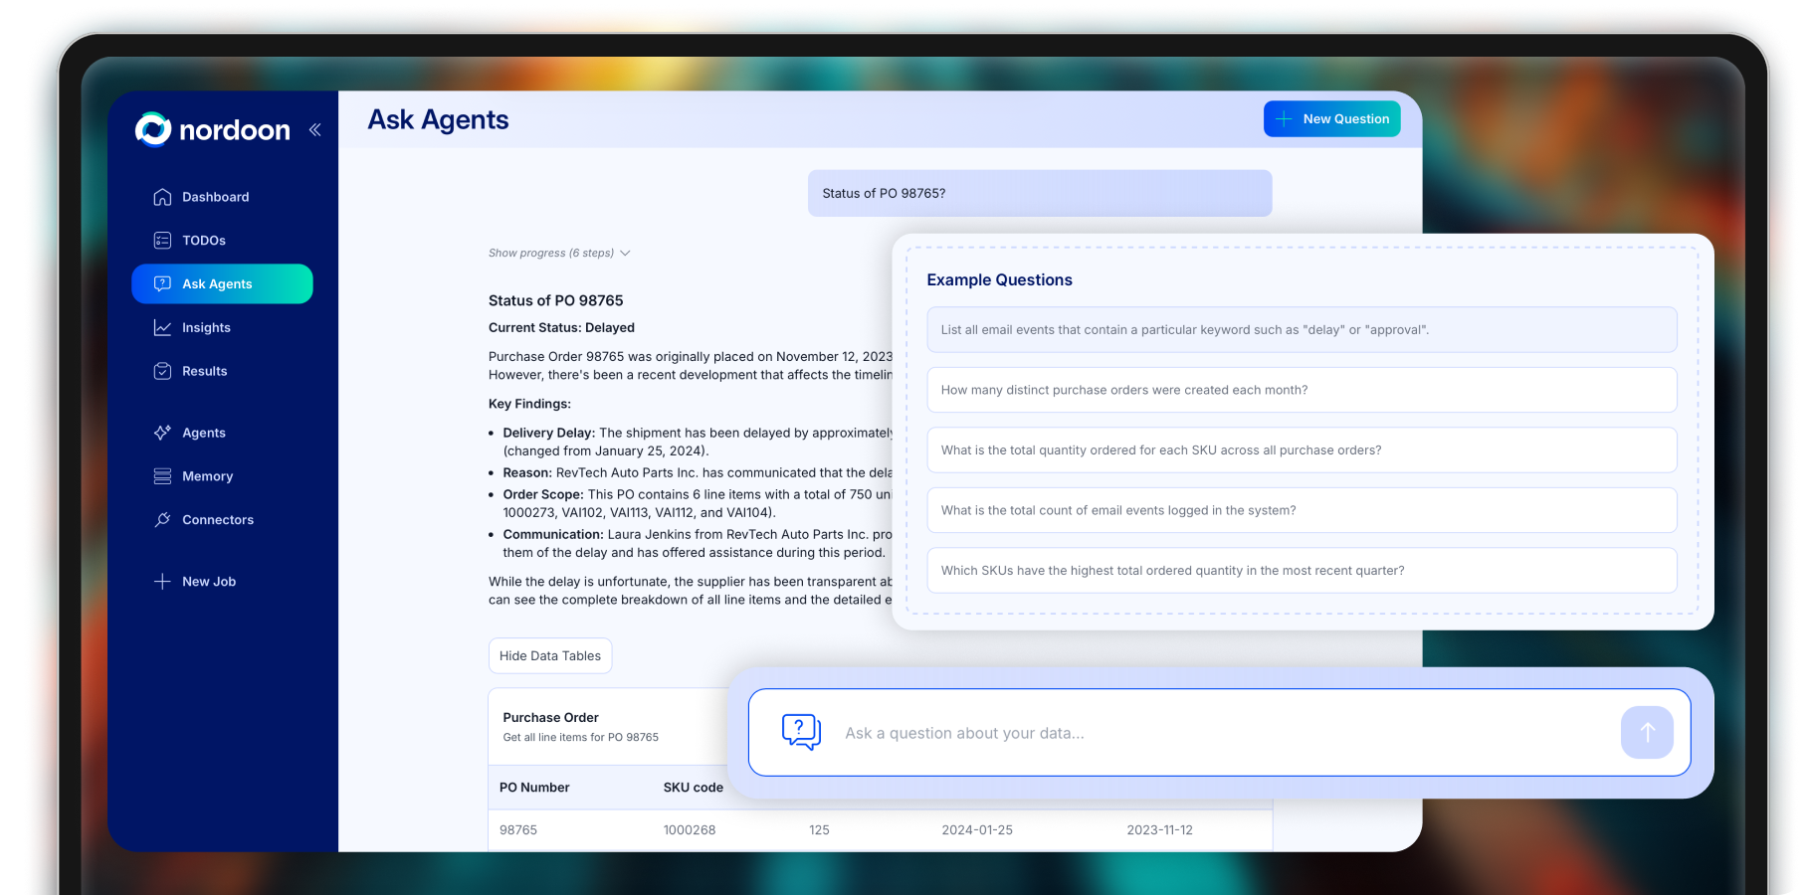Click table cell 98765
Image resolution: width=1807 pixels, height=895 pixels.
point(518,830)
